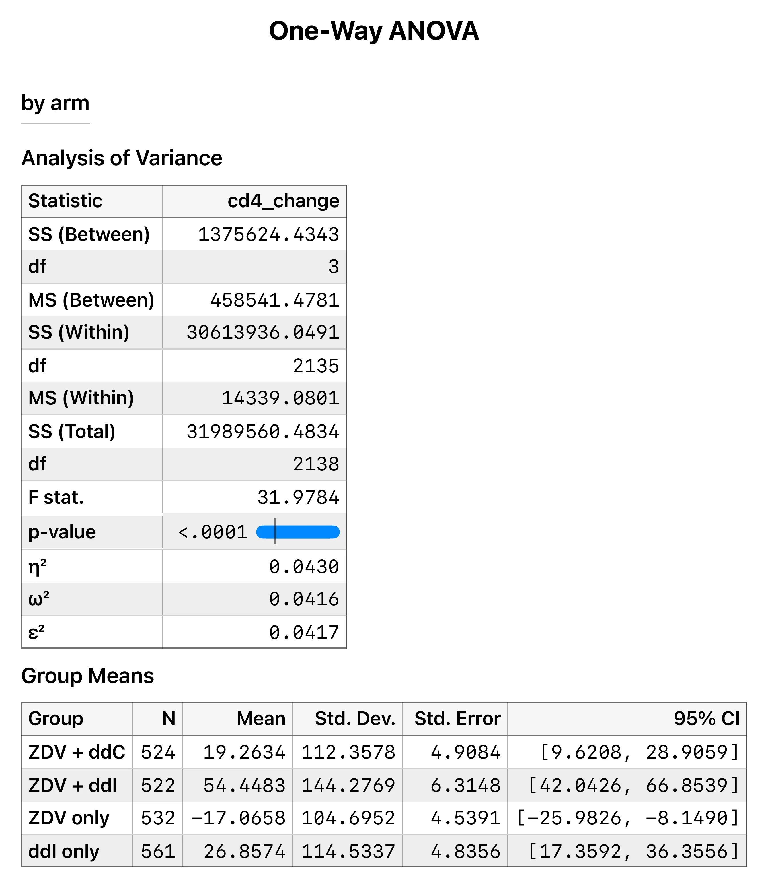Select value 31989560.4834
The width and height of the screenshot is (768, 888).
[x=263, y=432]
